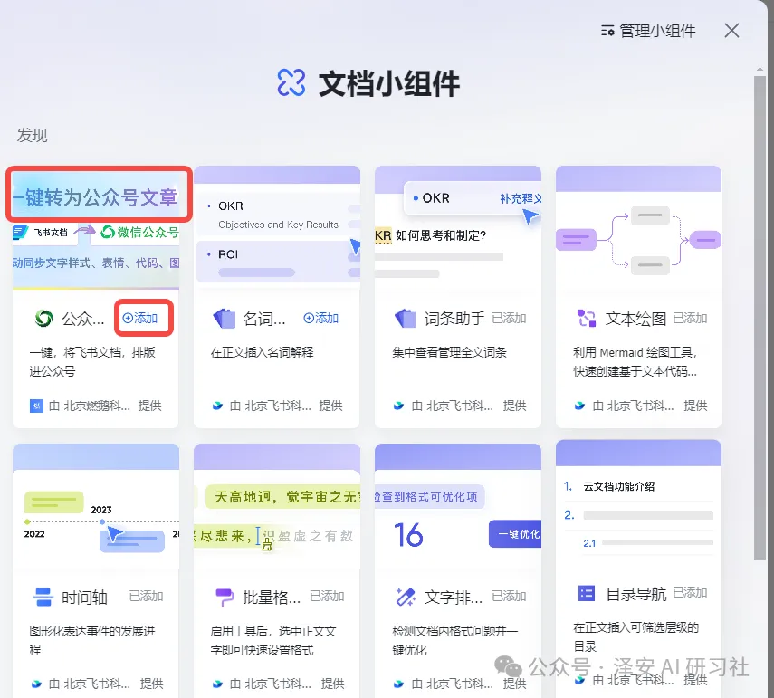Image resolution: width=774 pixels, height=698 pixels.
Task: Click the 北京燃鹅科 provider icon
Action: click(36, 406)
